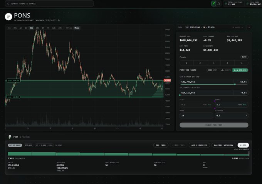This screenshot has width=262, height=184.
Task: Select the 5m timeframe
Action: point(26,28)
